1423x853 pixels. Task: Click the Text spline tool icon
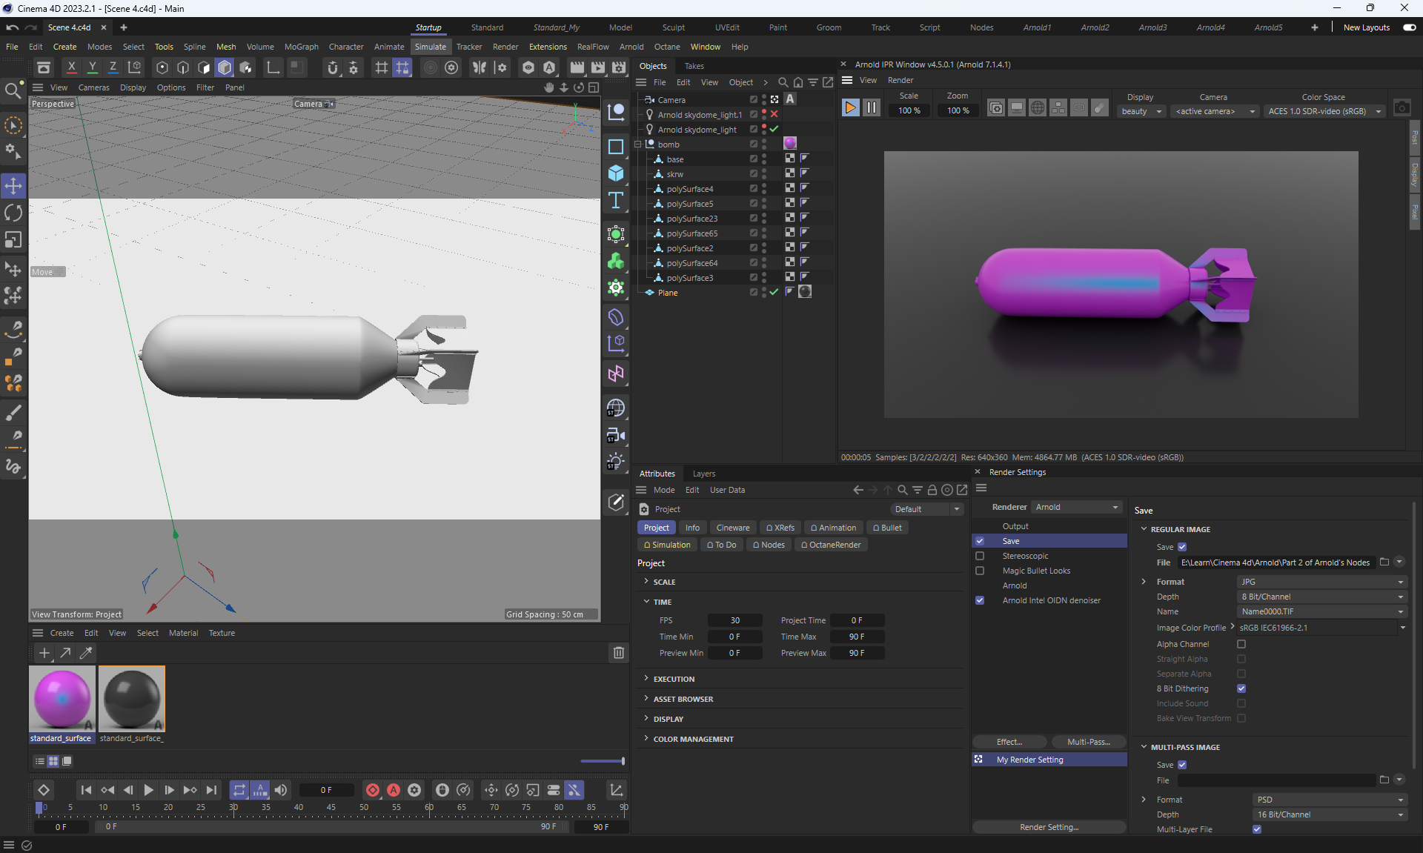(x=615, y=201)
